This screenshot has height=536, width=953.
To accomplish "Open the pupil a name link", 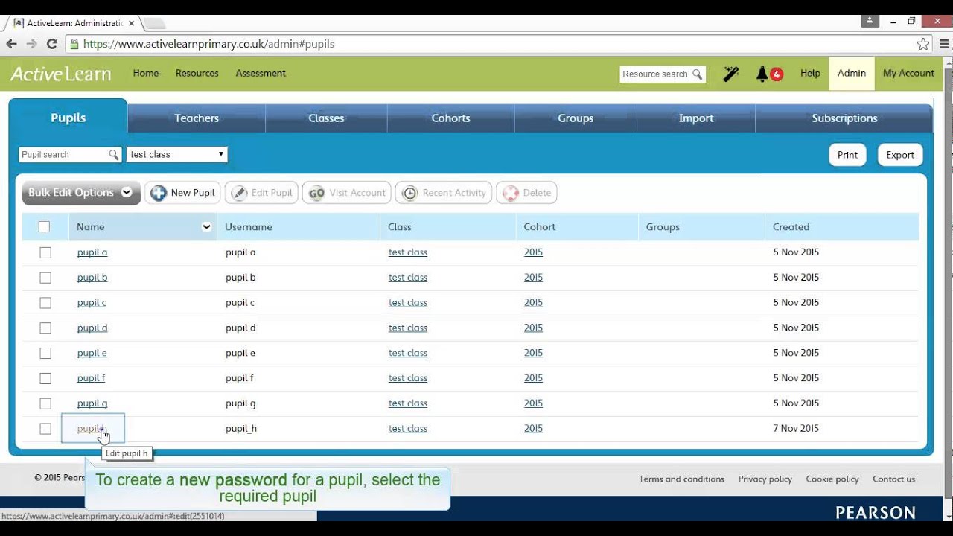I will (x=92, y=252).
